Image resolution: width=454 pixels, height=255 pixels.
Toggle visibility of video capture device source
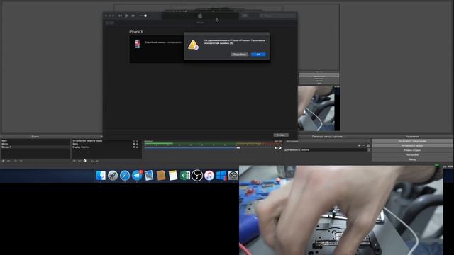click(x=134, y=141)
